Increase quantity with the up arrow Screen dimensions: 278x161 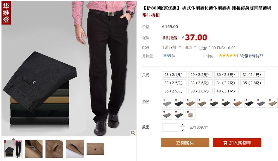tap(183, 125)
